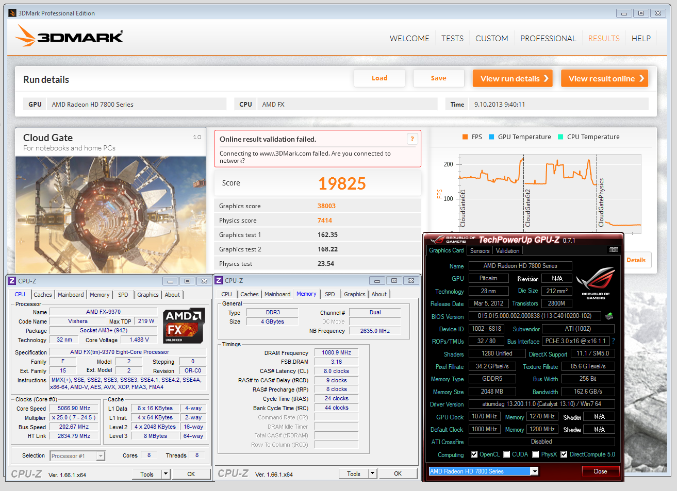Open Tools dropdown arrow in CPU-Z CPU window
This screenshot has height=491, width=677.
pyautogui.click(x=166, y=474)
